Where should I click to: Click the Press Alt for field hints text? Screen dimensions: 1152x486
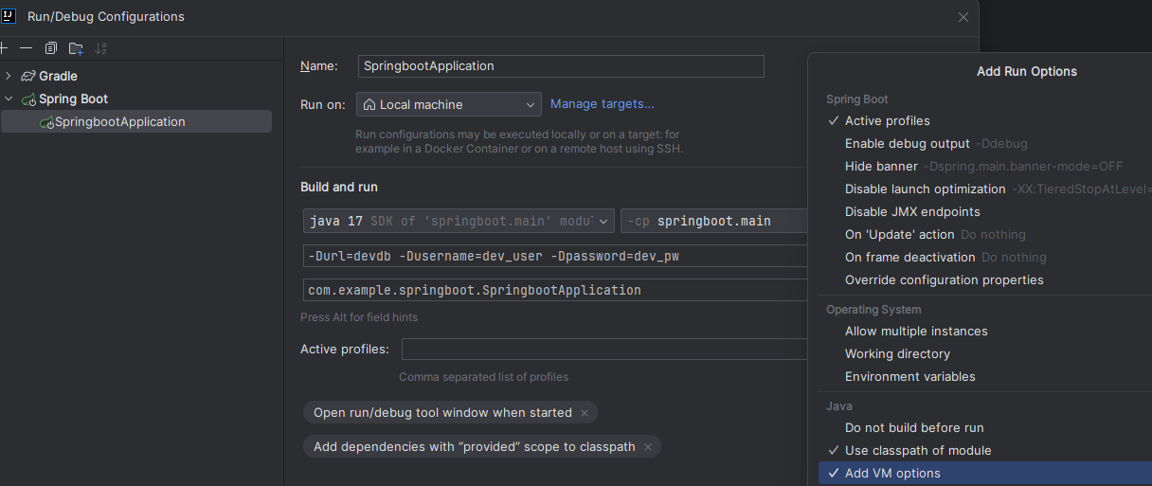(x=359, y=317)
